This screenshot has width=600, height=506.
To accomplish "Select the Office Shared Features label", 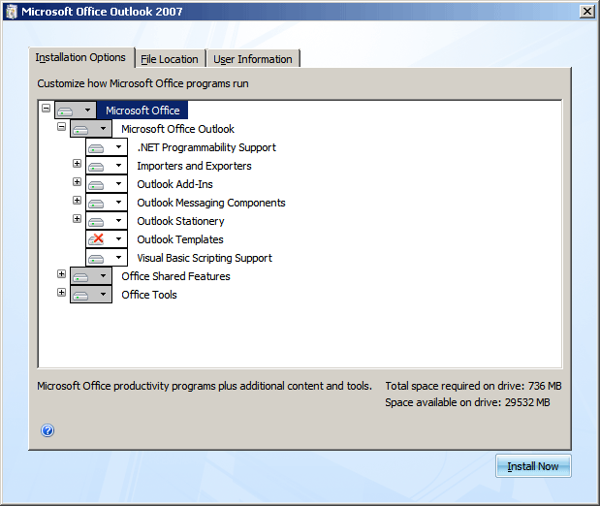I will (175, 276).
